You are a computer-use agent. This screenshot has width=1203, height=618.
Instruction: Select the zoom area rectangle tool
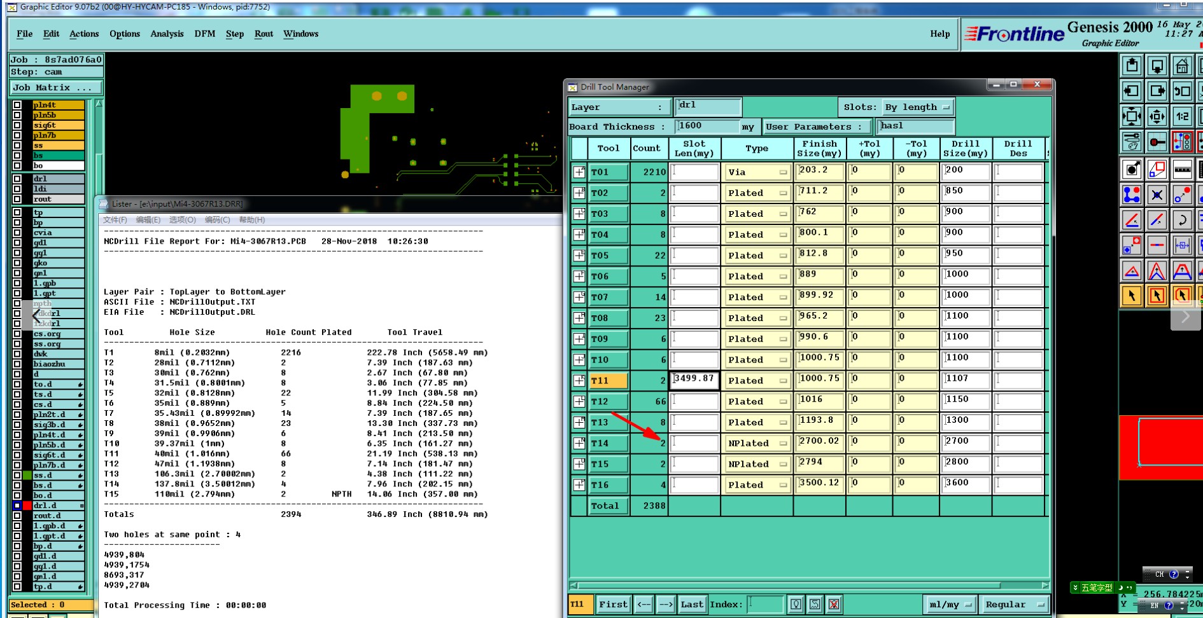click(1157, 169)
